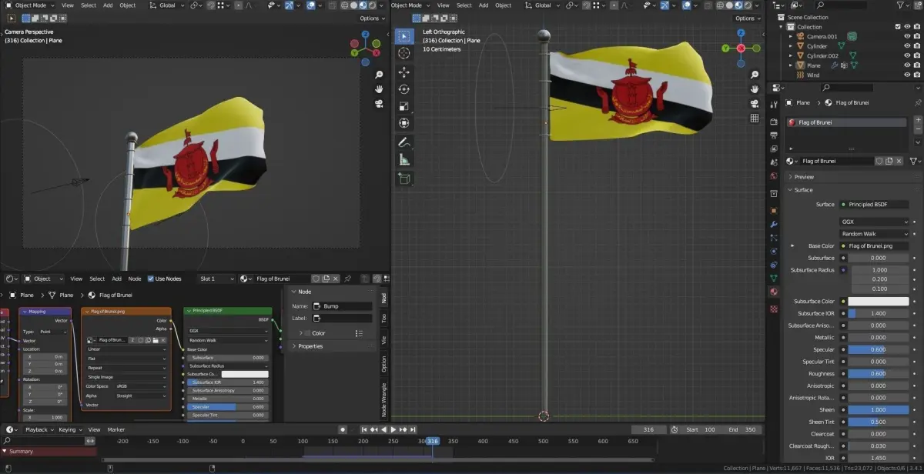Play animation in timeline
The image size is (924, 474).
click(393, 429)
